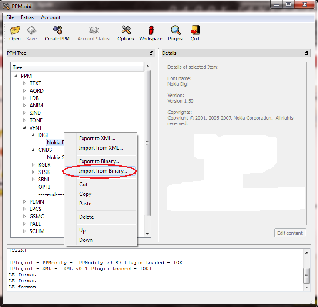This screenshot has width=318, height=307.
Task: Undock the PPM Tree panel float icon
Action: click(x=151, y=53)
